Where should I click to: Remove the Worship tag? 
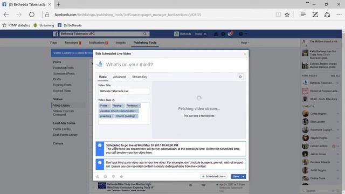click(123, 106)
